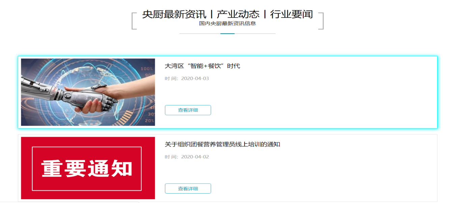
Task: Open the red 重要通知 thumbnail
Action: pos(88,168)
